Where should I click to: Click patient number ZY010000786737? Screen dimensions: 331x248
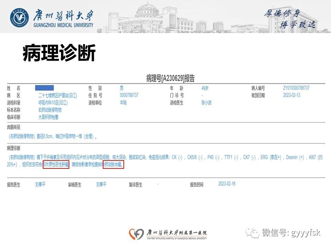pyautogui.click(x=296, y=88)
